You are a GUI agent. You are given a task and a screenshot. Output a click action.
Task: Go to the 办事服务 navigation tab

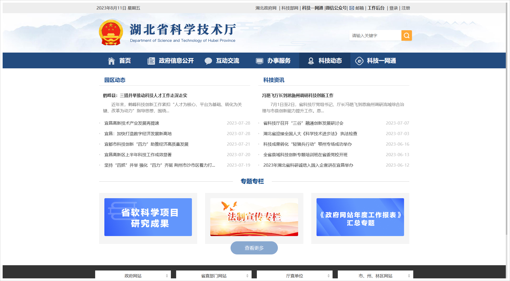point(279,61)
